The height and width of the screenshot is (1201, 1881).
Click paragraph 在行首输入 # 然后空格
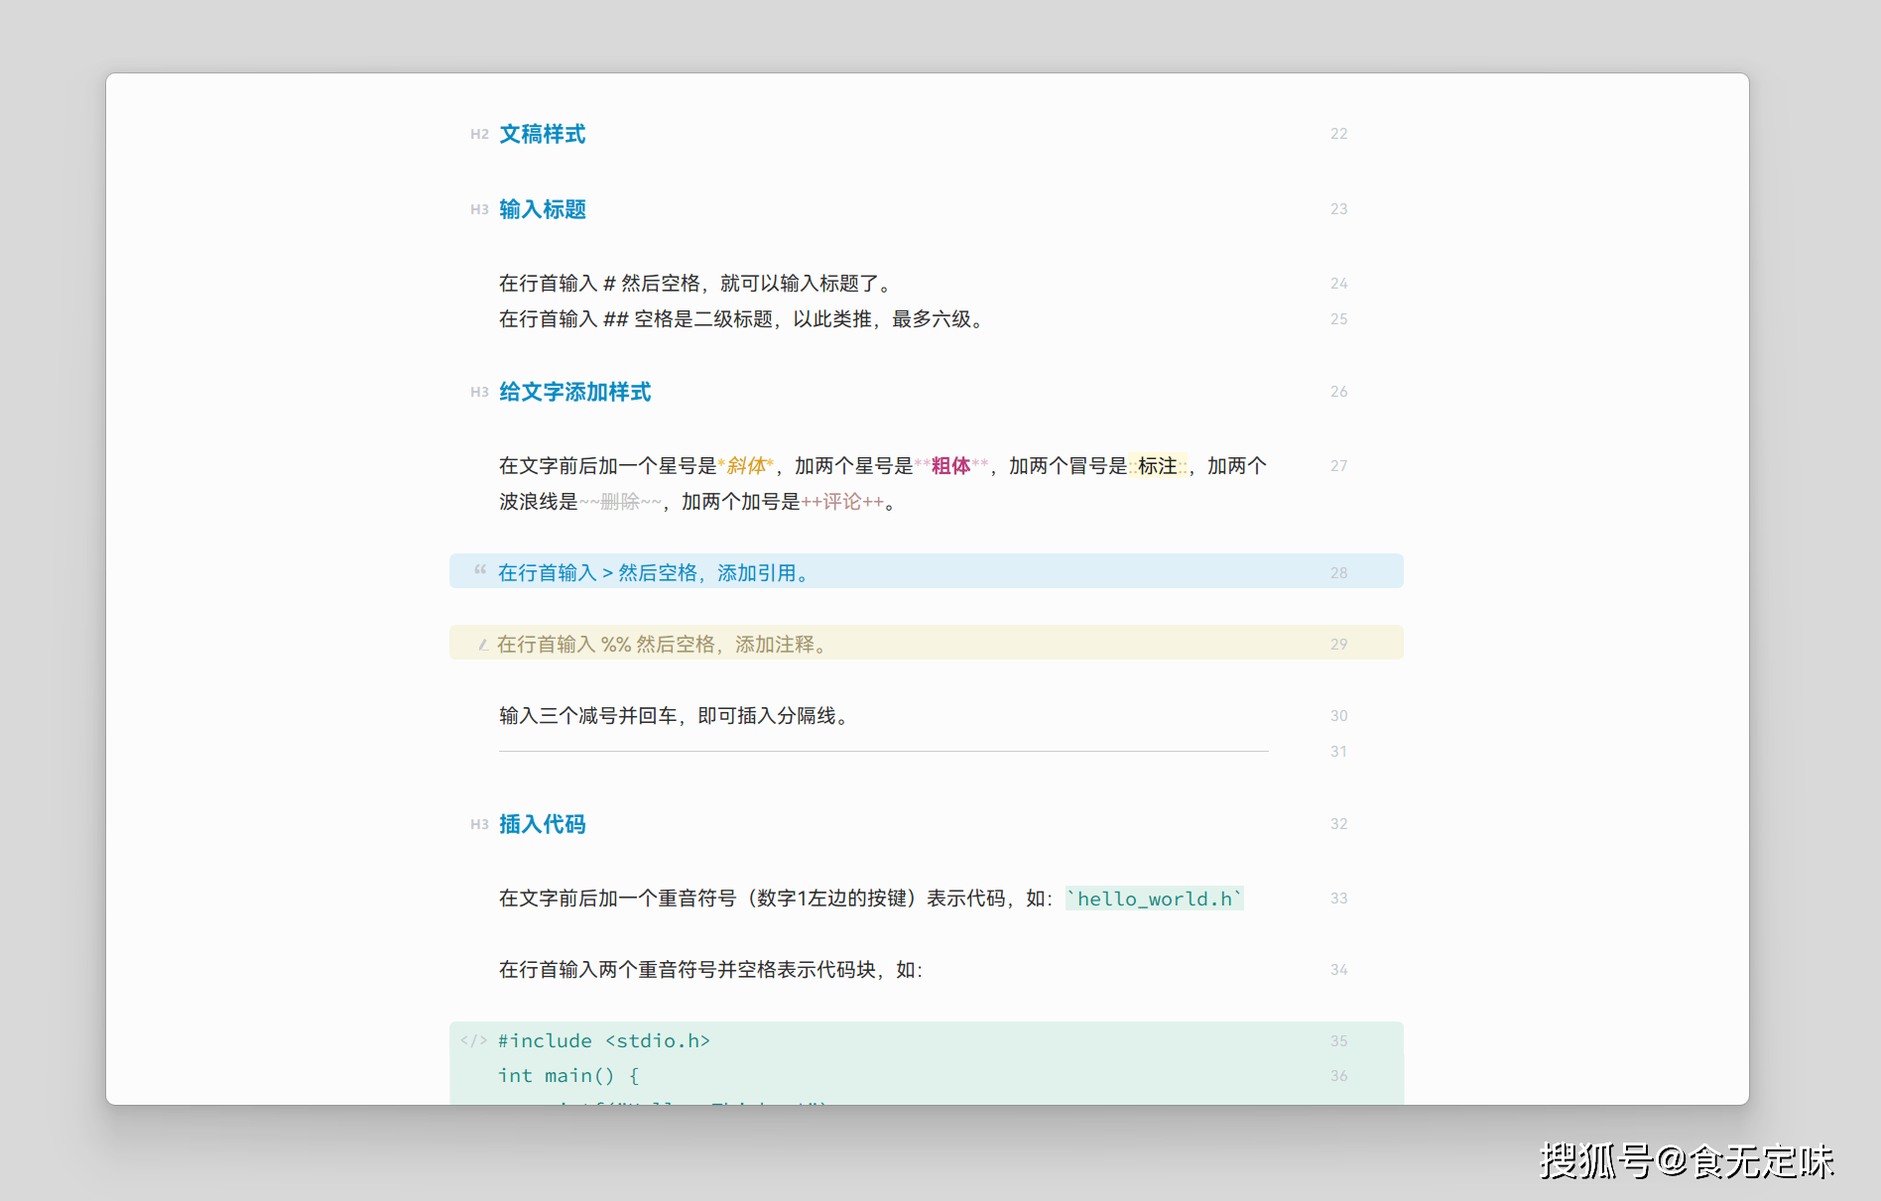pyautogui.click(x=696, y=284)
